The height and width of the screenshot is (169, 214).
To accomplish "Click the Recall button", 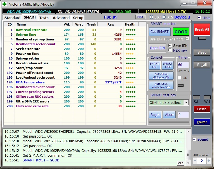I will [x=202, y=65].
